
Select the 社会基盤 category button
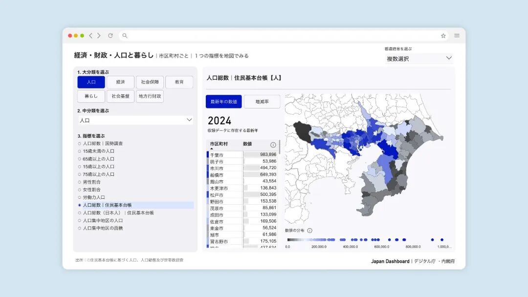click(x=120, y=96)
